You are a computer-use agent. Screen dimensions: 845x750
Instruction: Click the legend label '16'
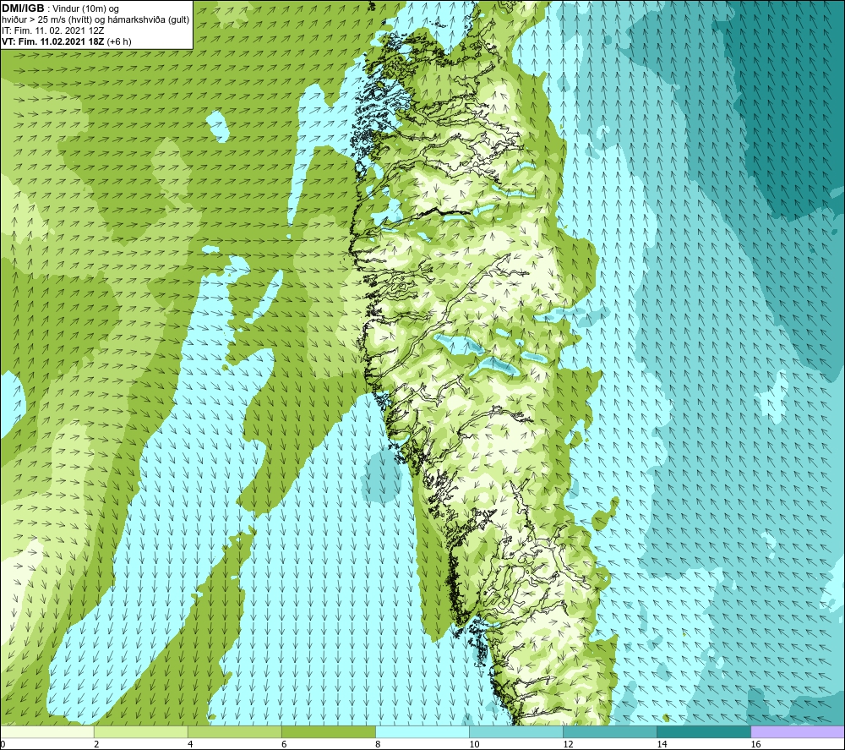755,744
